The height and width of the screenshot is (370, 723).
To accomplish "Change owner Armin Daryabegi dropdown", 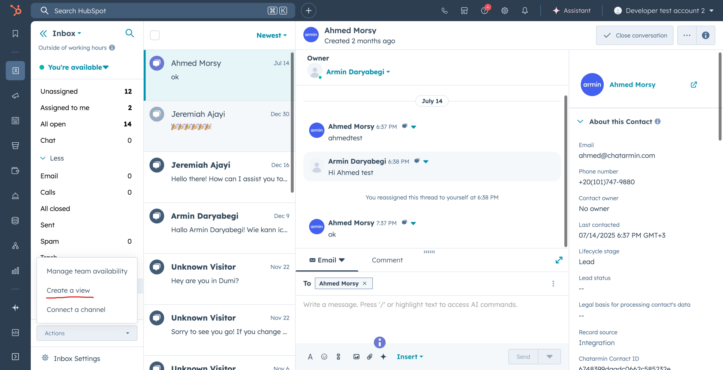I will pyautogui.click(x=358, y=72).
